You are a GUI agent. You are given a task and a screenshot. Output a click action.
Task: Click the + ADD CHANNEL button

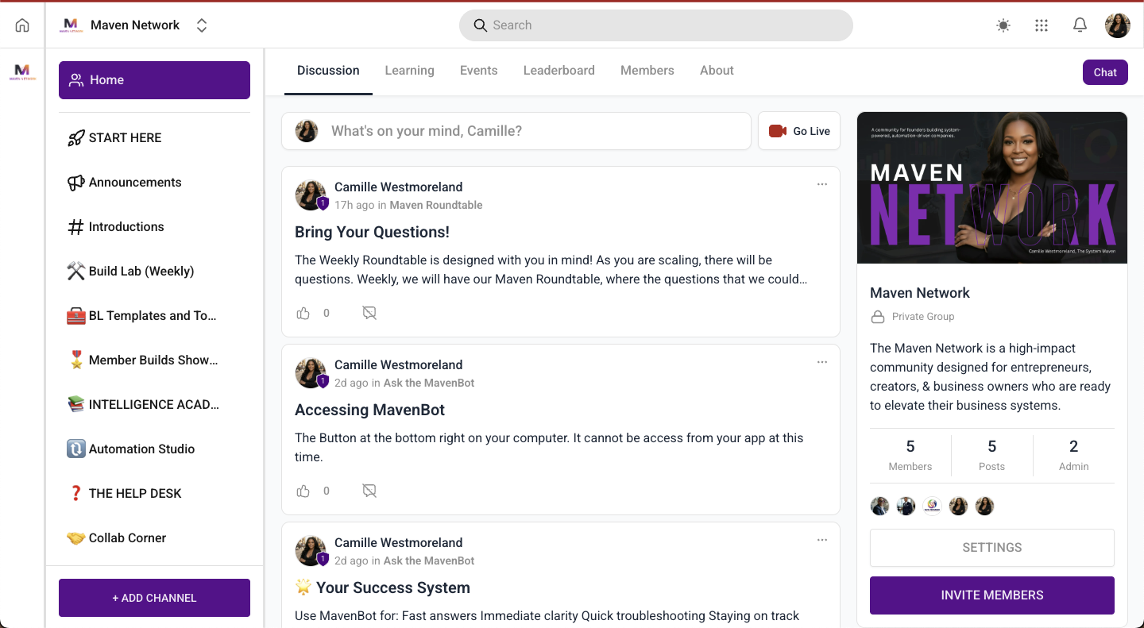(154, 598)
